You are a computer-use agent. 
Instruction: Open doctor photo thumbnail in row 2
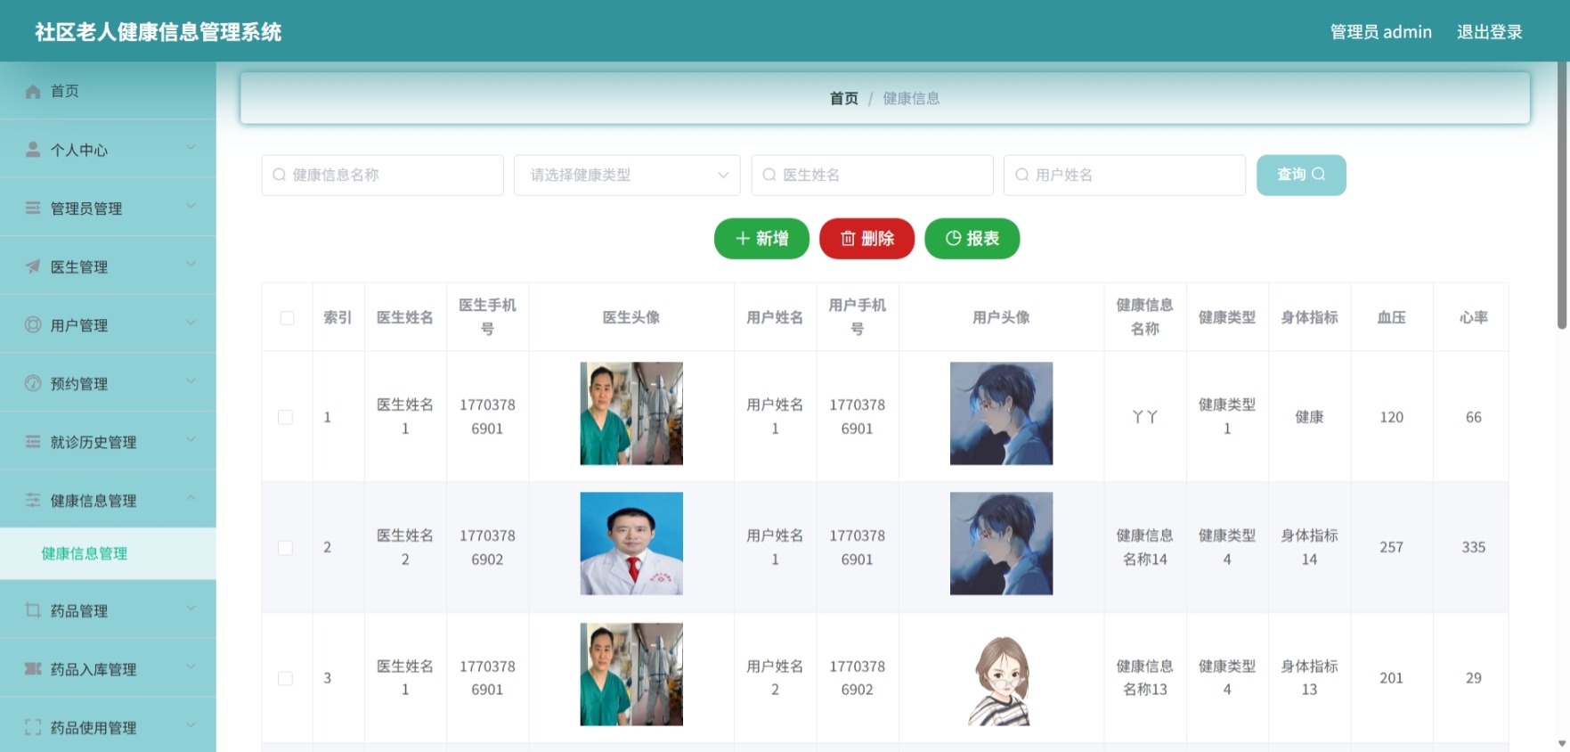tap(631, 544)
